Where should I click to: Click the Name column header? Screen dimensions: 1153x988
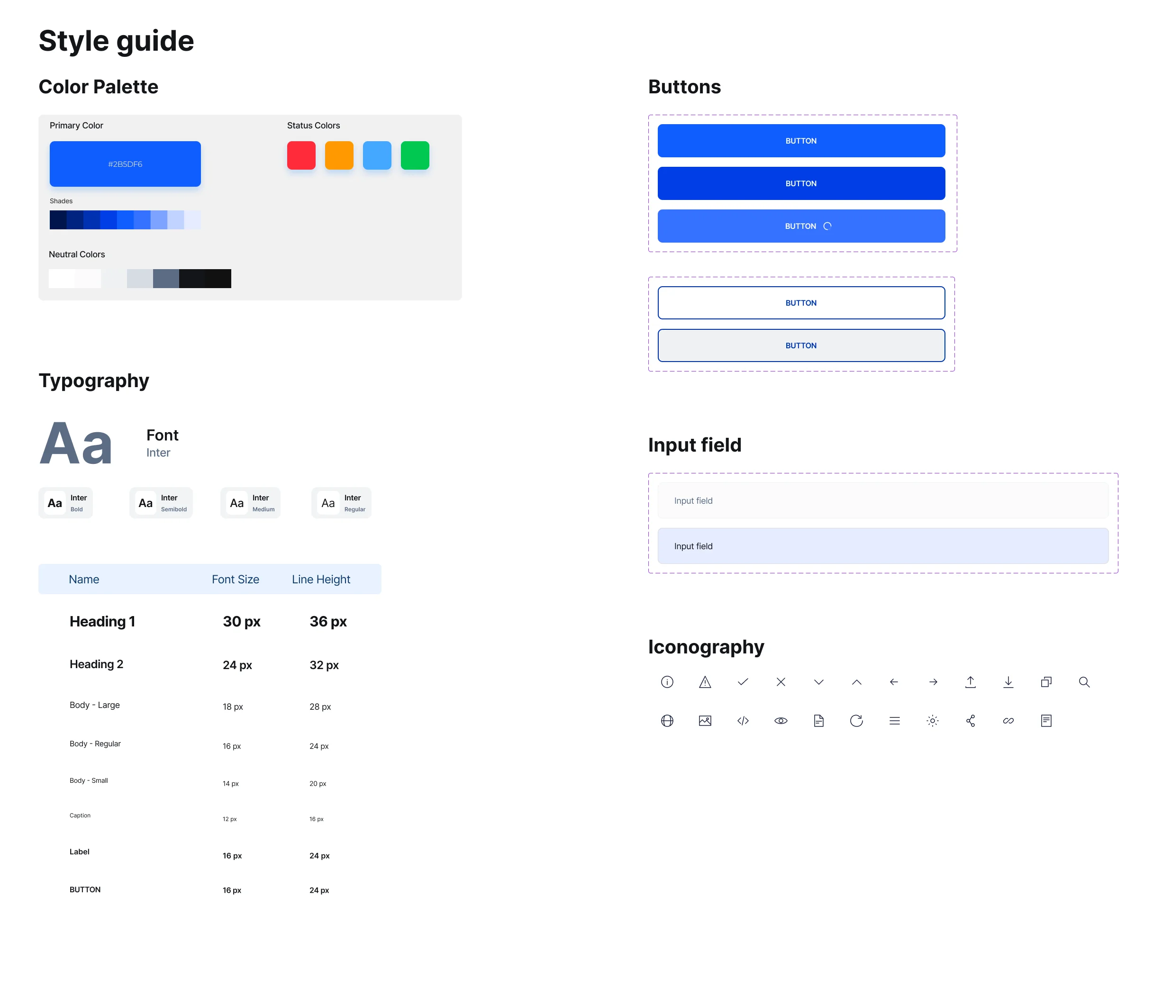pos(84,579)
